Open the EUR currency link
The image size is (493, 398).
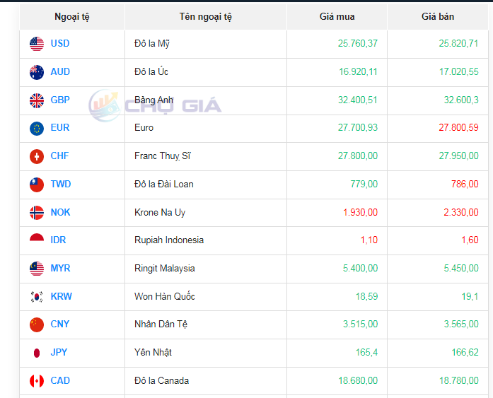coord(60,127)
